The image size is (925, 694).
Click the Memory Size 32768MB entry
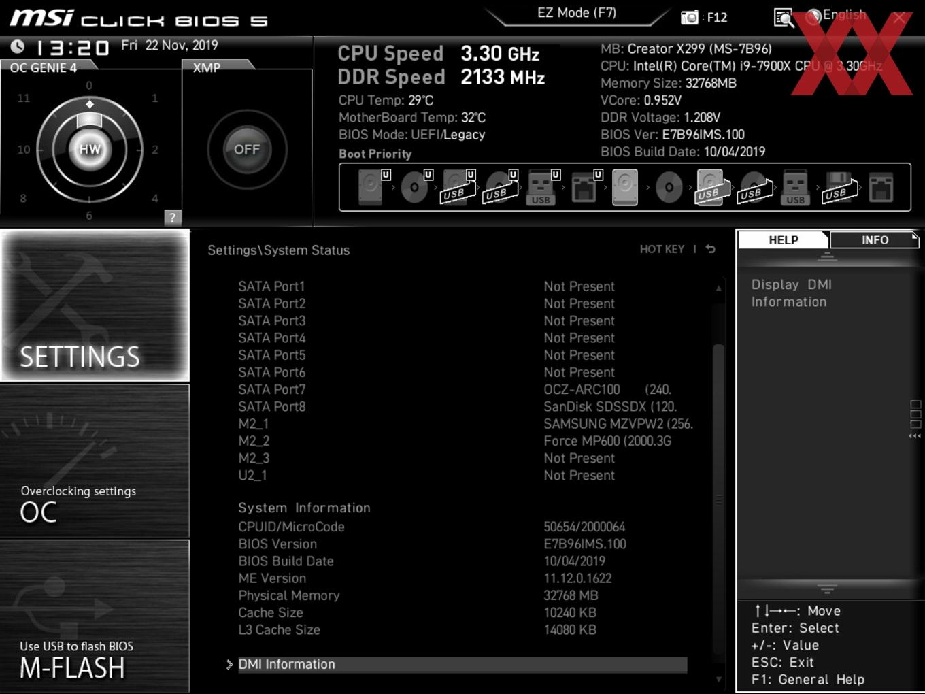tap(669, 83)
